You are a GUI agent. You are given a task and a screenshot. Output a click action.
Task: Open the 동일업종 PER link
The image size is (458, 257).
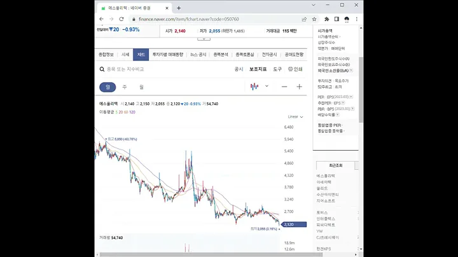(330, 125)
